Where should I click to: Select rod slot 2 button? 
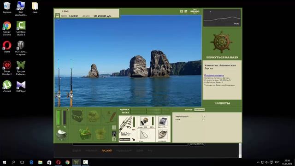(x=114, y=133)
